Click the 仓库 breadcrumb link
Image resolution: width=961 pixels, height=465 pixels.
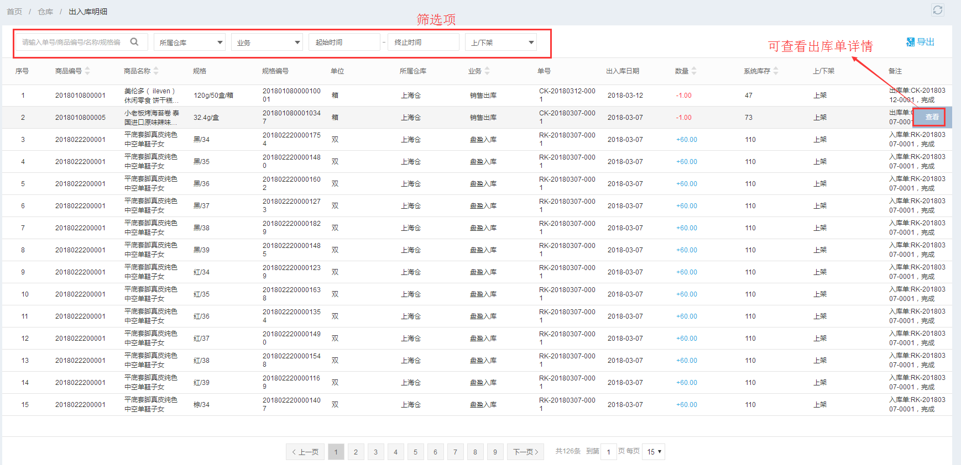pos(45,12)
